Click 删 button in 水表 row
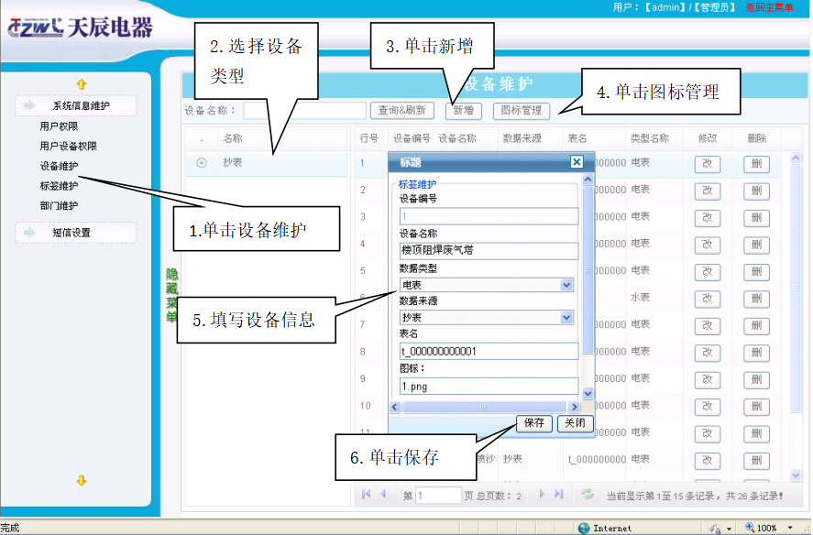The image size is (813, 535). [x=756, y=299]
